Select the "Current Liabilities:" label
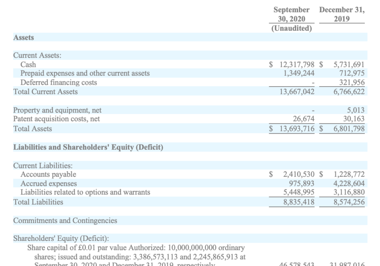 (43, 166)
